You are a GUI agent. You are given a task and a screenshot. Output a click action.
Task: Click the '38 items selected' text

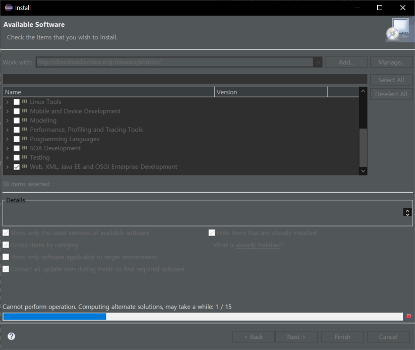[x=26, y=184]
